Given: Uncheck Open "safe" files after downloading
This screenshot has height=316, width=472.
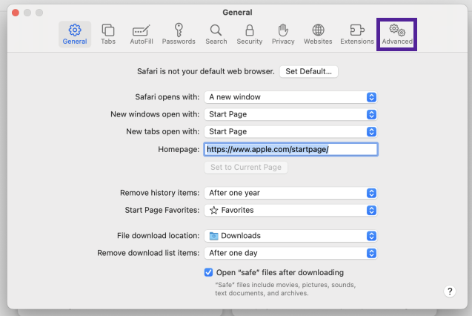Looking at the screenshot, I should tap(208, 272).
